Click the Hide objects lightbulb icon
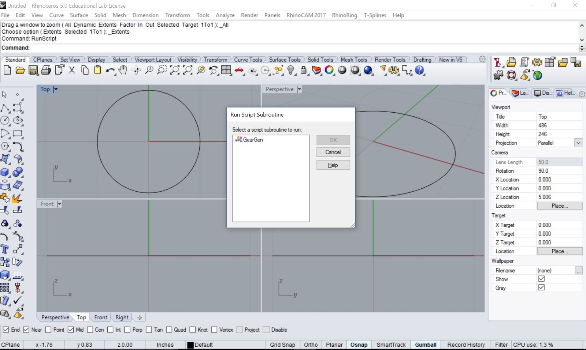The width and height of the screenshot is (586, 350). click(x=291, y=70)
